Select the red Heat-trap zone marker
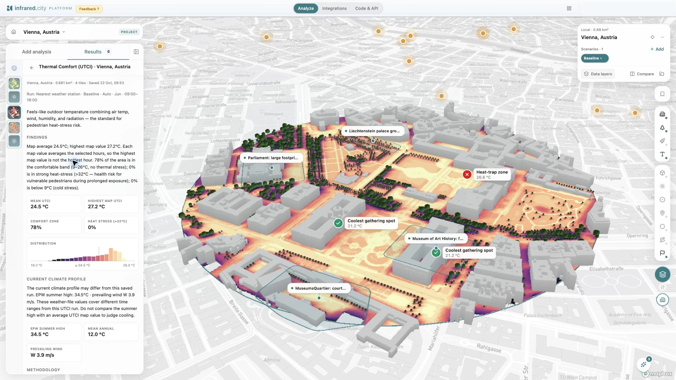Screen dimensions: 676x380 [467, 175]
